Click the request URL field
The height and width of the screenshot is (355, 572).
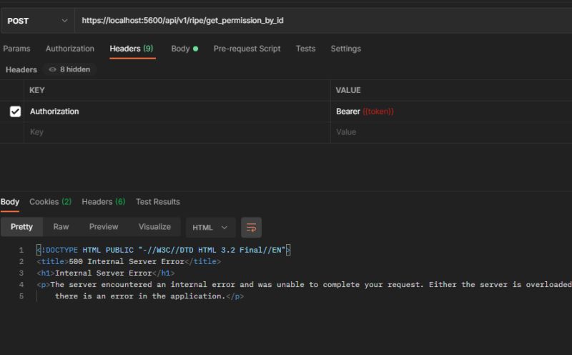click(x=323, y=21)
